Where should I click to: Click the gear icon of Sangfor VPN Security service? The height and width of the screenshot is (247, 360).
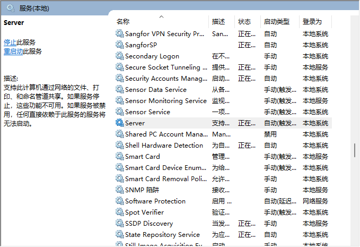tap(120, 33)
